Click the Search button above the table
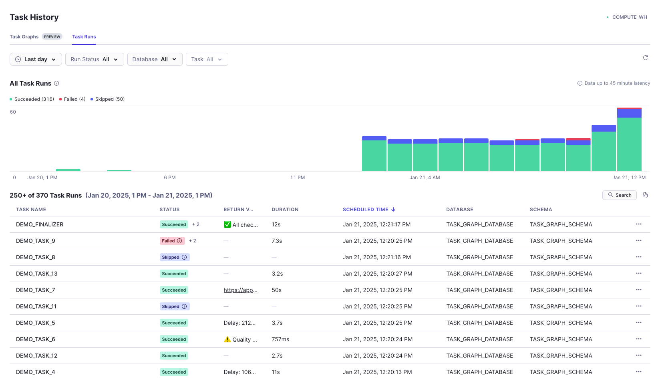The height and width of the screenshot is (380, 660). click(x=620, y=195)
